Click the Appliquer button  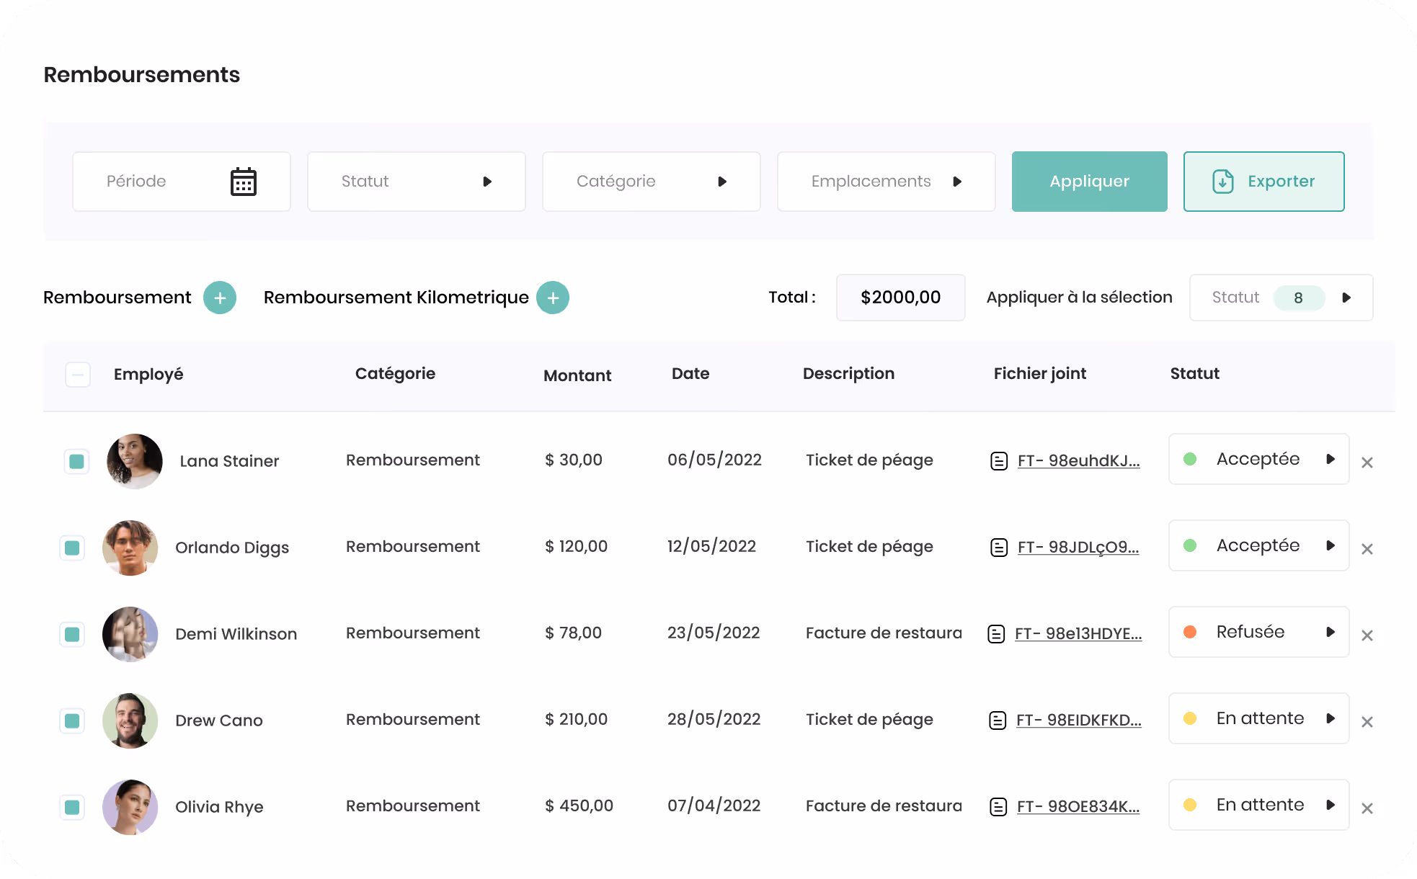click(1090, 182)
